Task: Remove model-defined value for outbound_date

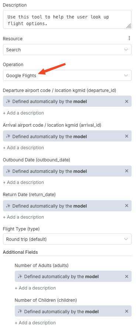Action: point(127,171)
